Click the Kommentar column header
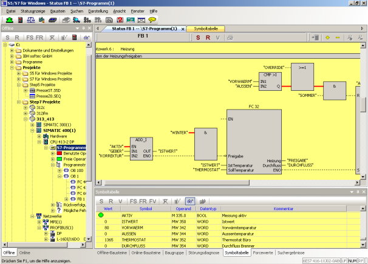This screenshot has width=368, height=264. pyautogui.click(x=284, y=208)
